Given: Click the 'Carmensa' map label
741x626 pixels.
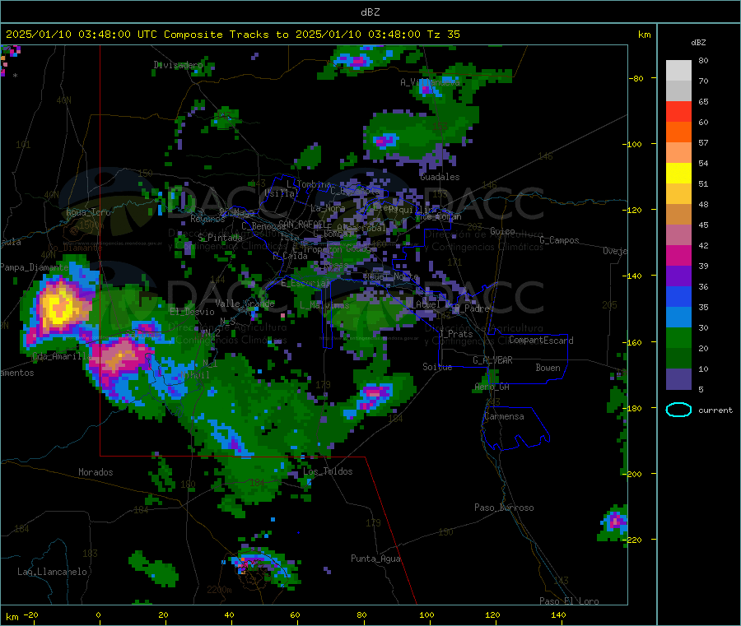Looking at the screenshot, I should click(x=504, y=416).
